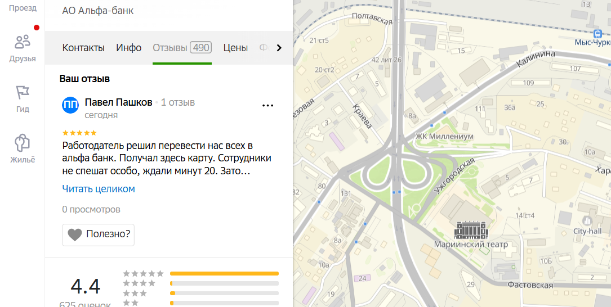Viewport: 611px width, 307px height.
Task: Open the Друзья friends icon
Action: pyautogui.click(x=22, y=42)
